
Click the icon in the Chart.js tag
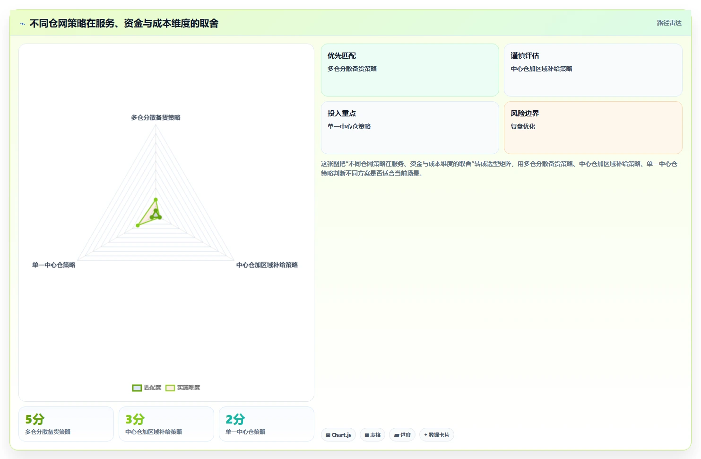[x=328, y=435]
